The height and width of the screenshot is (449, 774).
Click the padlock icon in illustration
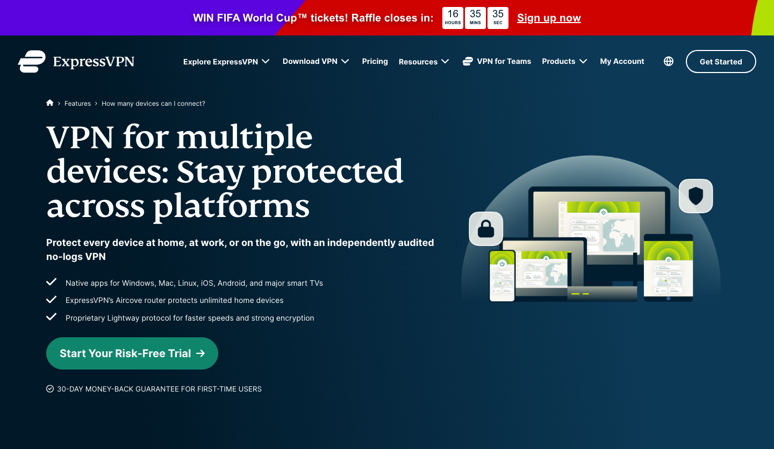click(x=486, y=228)
